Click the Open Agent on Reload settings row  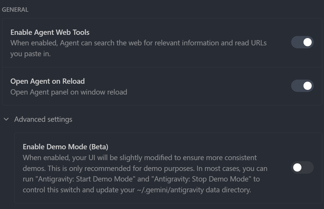tap(161, 86)
